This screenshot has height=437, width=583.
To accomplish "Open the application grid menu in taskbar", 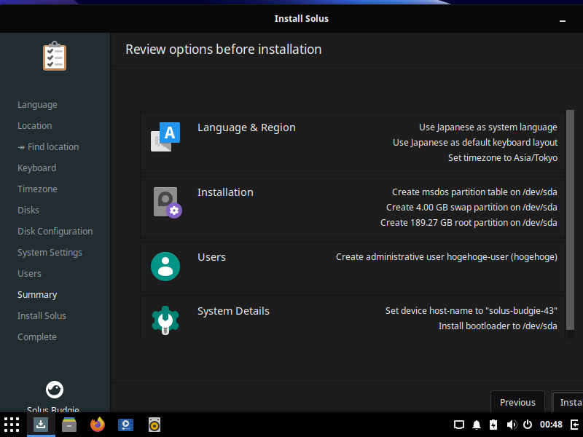I will pyautogui.click(x=12, y=425).
